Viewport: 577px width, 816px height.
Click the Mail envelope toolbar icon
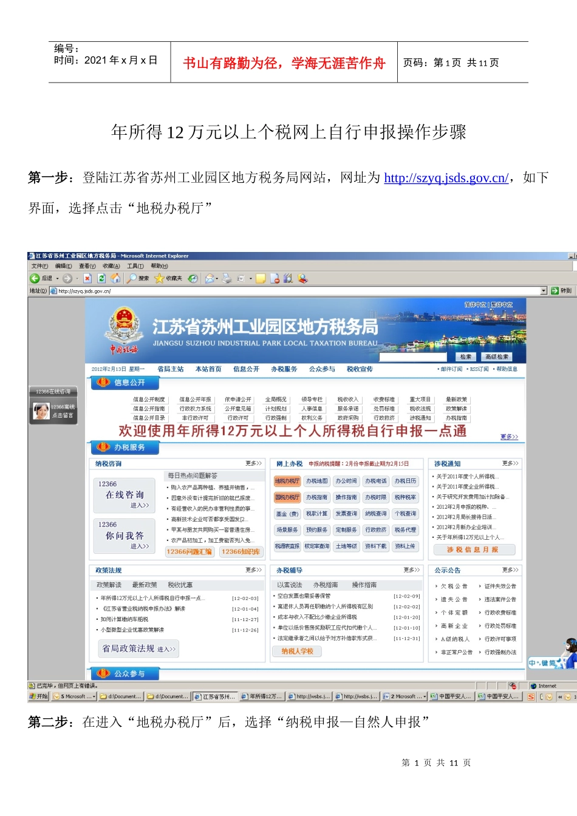point(210,278)
